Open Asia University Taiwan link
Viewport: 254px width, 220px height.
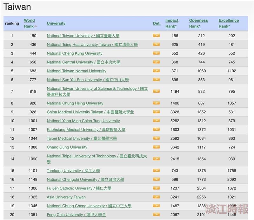[66, 197]
